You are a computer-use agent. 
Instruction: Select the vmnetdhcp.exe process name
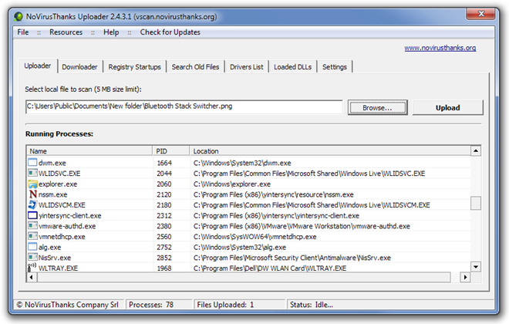pyautogui.click(x=62, y=237)
